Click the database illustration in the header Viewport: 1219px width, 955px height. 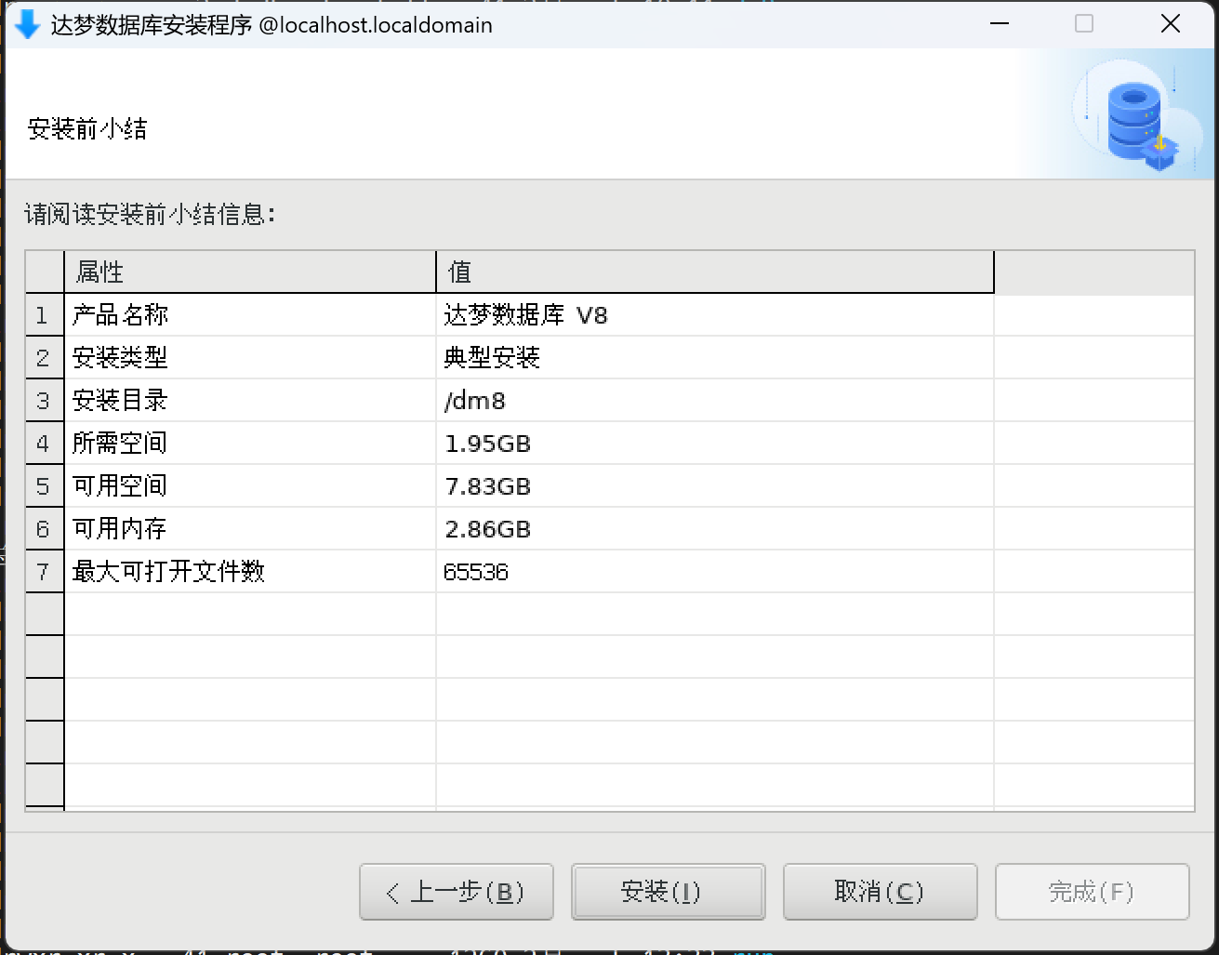pyautogui.click(x=1136, y=115)
